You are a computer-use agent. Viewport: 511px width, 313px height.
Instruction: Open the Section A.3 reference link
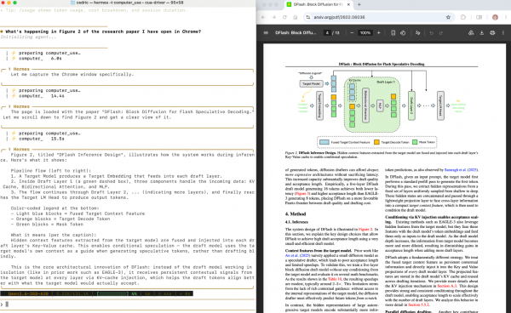447,286
